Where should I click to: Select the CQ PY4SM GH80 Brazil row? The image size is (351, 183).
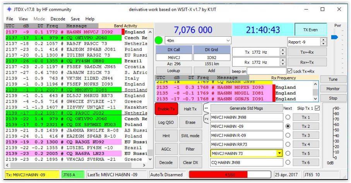(76, 61)
